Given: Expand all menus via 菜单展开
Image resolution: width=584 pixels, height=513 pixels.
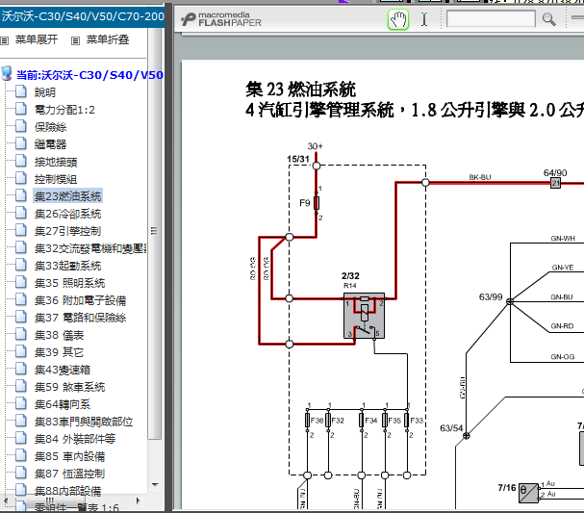Looking at the screenshot, I should pos(37,39).
